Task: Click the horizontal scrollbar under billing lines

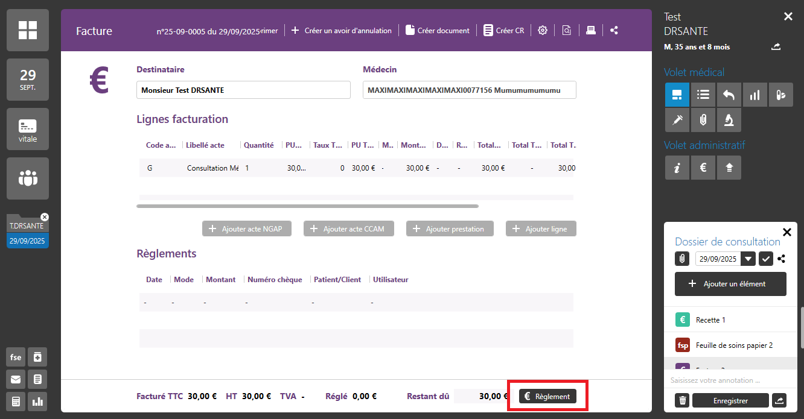Action: pyautogui.click(x=307, y=206)
